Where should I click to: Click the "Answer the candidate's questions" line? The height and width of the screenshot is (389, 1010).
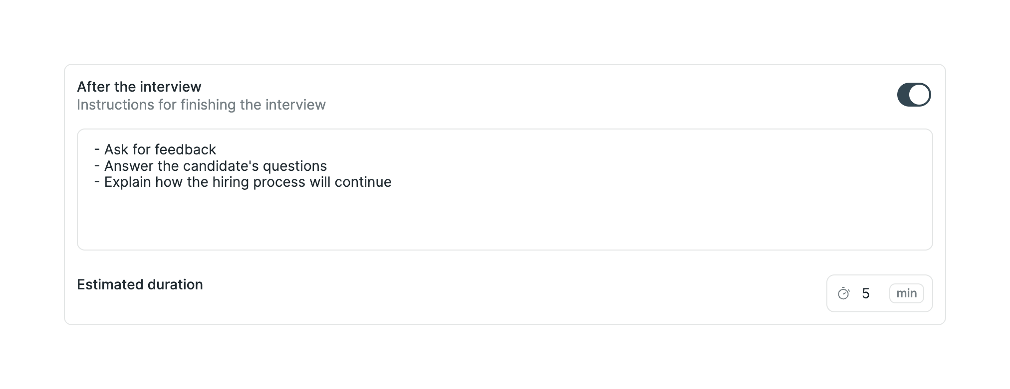[x=215, y=166]
